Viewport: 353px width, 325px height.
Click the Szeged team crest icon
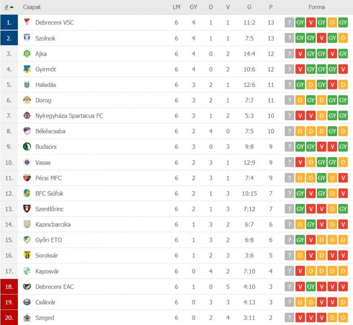(x=27, y=317)
